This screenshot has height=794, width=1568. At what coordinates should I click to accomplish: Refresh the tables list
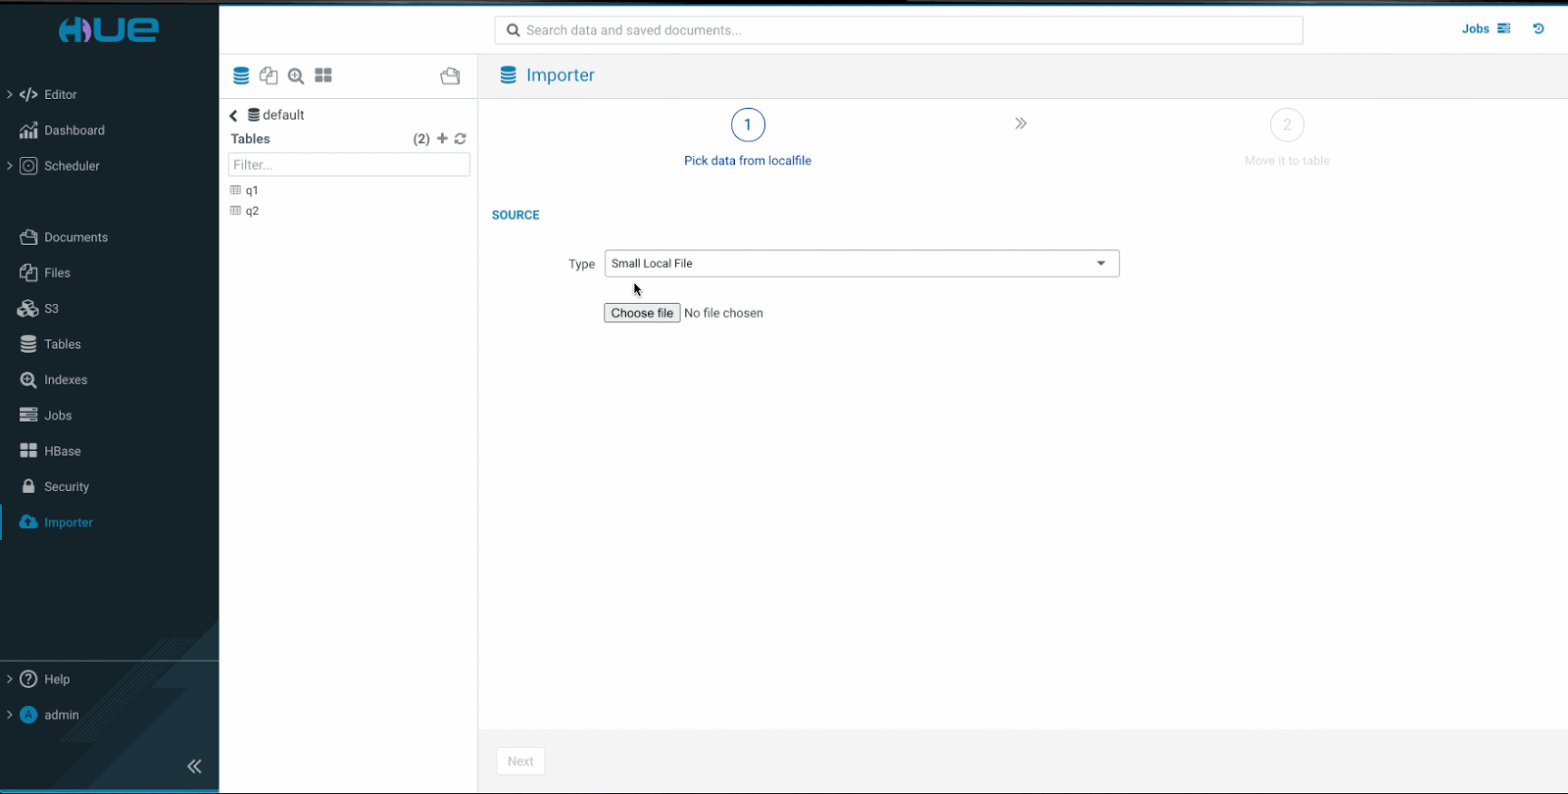(461, 138)
